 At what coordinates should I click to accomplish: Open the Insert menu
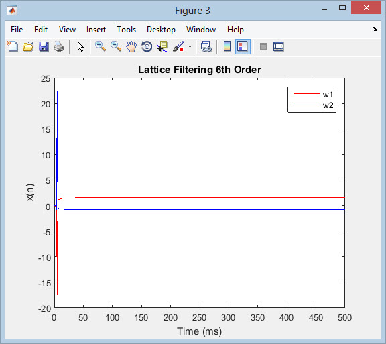[96, 30]
